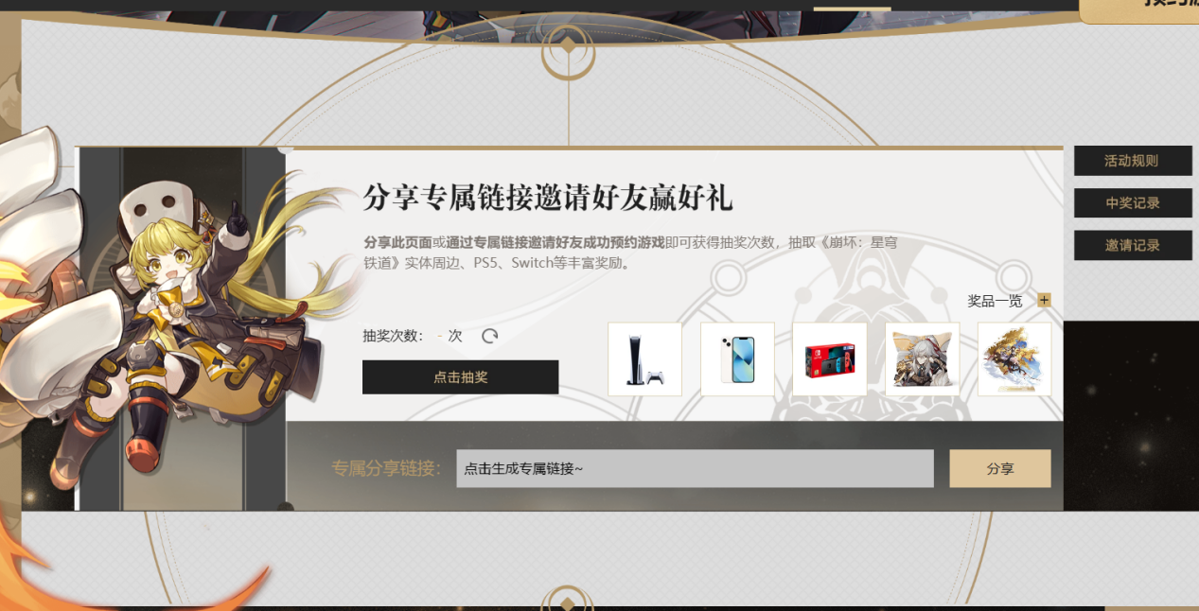Image resolution: width=1199 pixels, height=611 pixels.
Task: Click the 点击抽奖 lottery button
Action: click(x=460, y=377)
